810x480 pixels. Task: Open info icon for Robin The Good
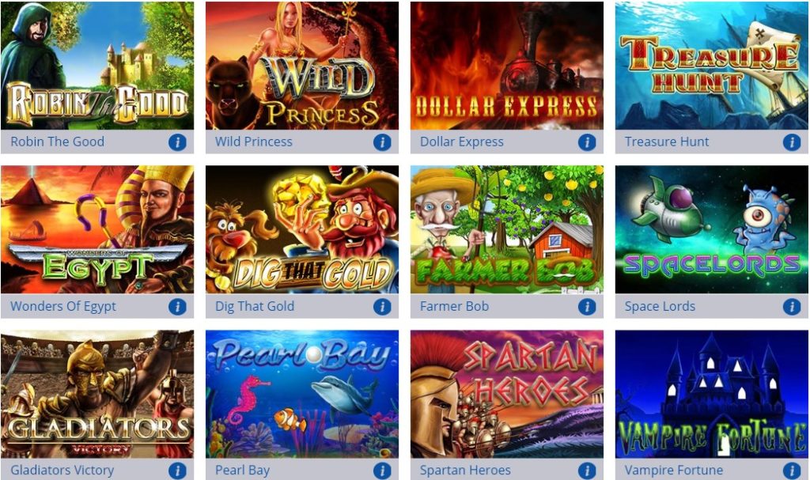pyautogui.click(x=177, y=142)
